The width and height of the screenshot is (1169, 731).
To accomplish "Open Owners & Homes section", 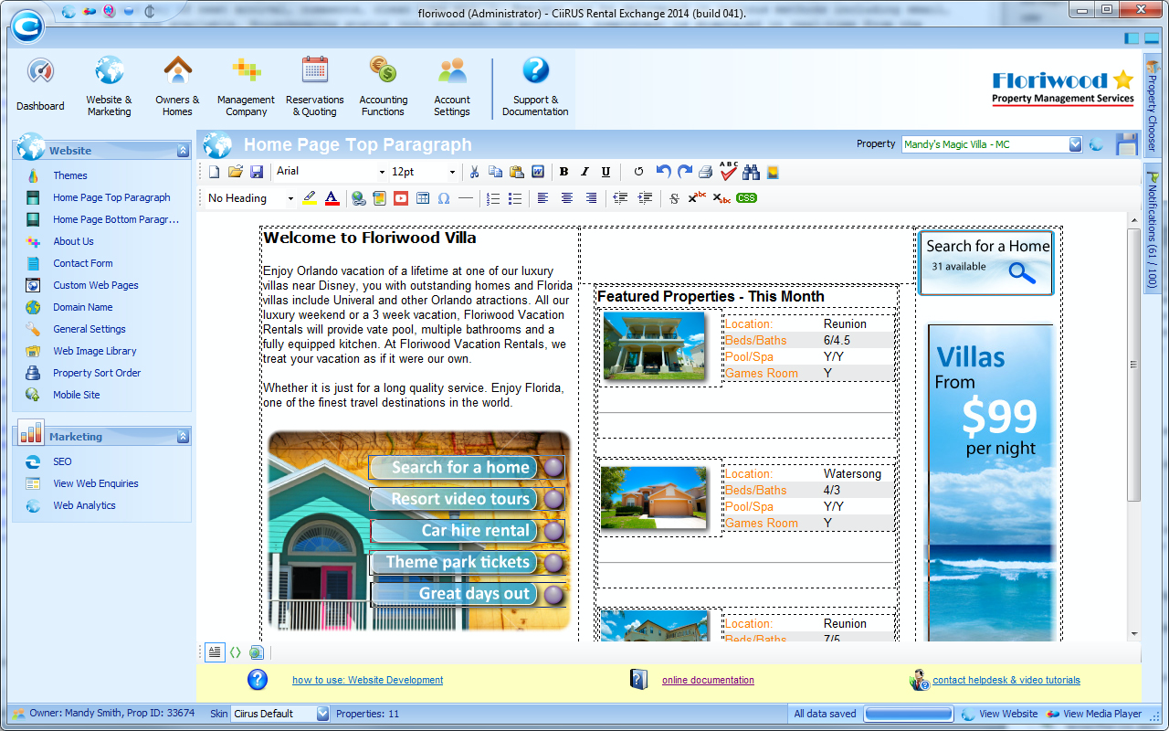I will click(x=177, y=85).
